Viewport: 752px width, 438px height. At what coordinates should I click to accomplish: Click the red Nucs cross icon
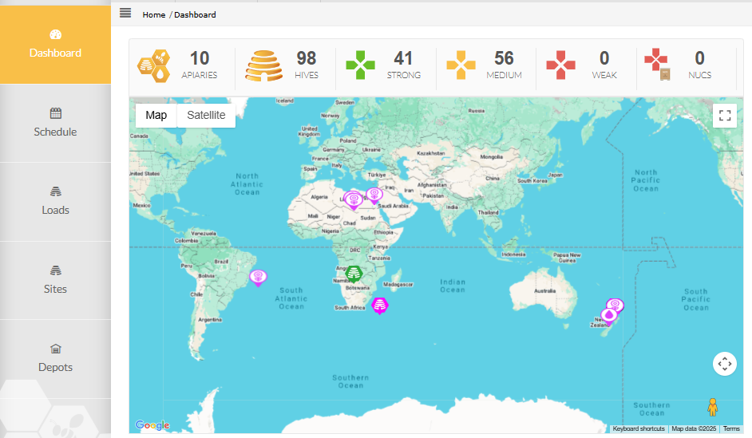pyautogui.click(x=657, y=64)
